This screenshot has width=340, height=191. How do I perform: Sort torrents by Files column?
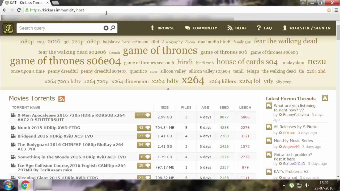click(x=186, y=107)
